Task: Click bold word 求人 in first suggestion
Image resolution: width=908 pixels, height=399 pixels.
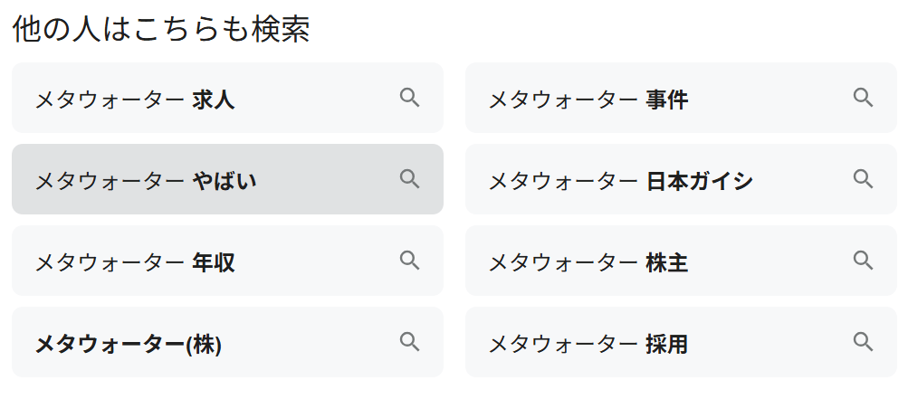Action: (214, 99)
